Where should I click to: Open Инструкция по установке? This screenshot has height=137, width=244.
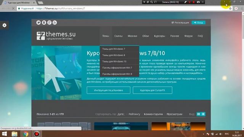pos(108,90)
